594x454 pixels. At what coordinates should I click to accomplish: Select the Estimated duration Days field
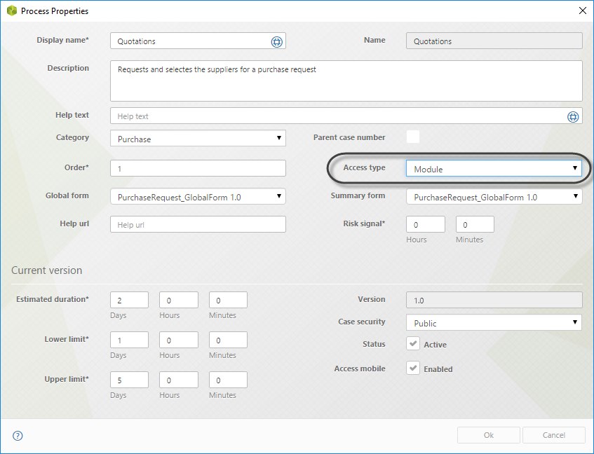pyautogui.click(x=129, y=300)
